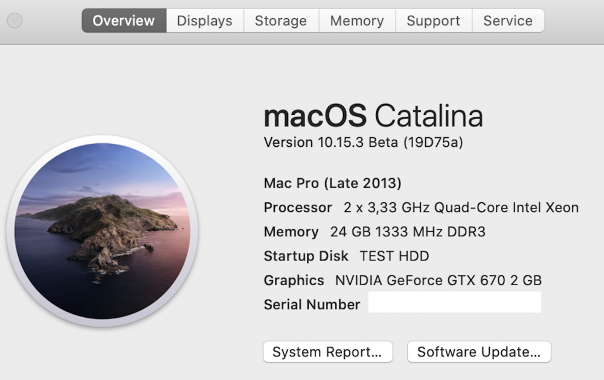Select the Mac Pro (Late 2013) model text

click(332, 183)
